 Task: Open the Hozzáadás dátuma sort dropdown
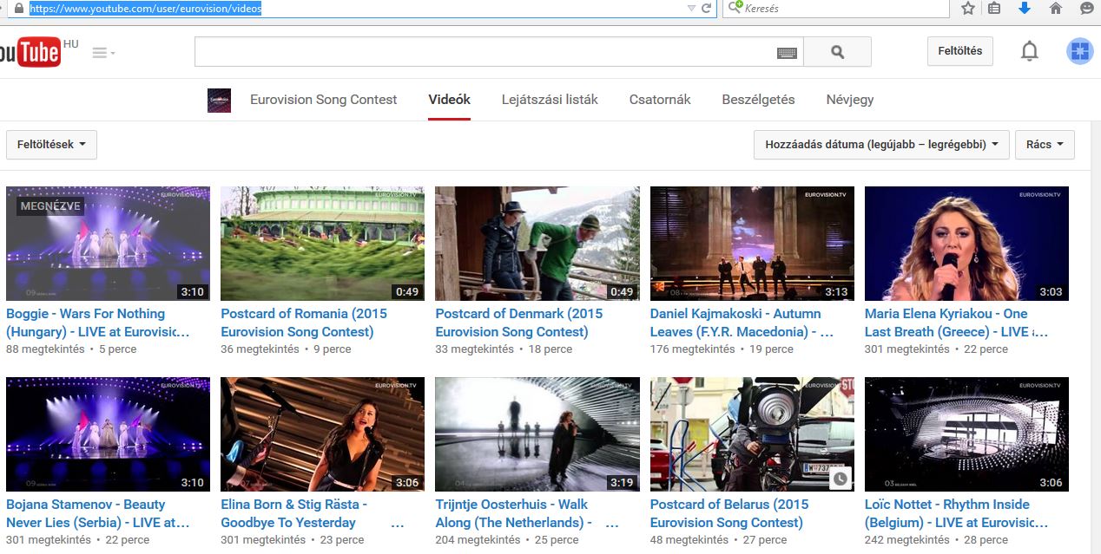coord(881,145)
